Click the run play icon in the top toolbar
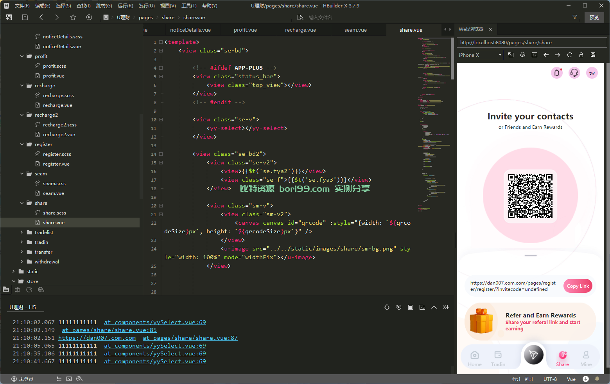This screenshot has height=384, width=610. tap(89, 17)
